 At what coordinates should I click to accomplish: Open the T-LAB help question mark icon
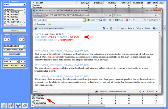point(18,106)
